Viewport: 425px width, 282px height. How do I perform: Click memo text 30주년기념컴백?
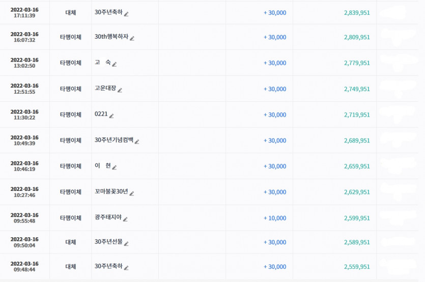(114, 140)
